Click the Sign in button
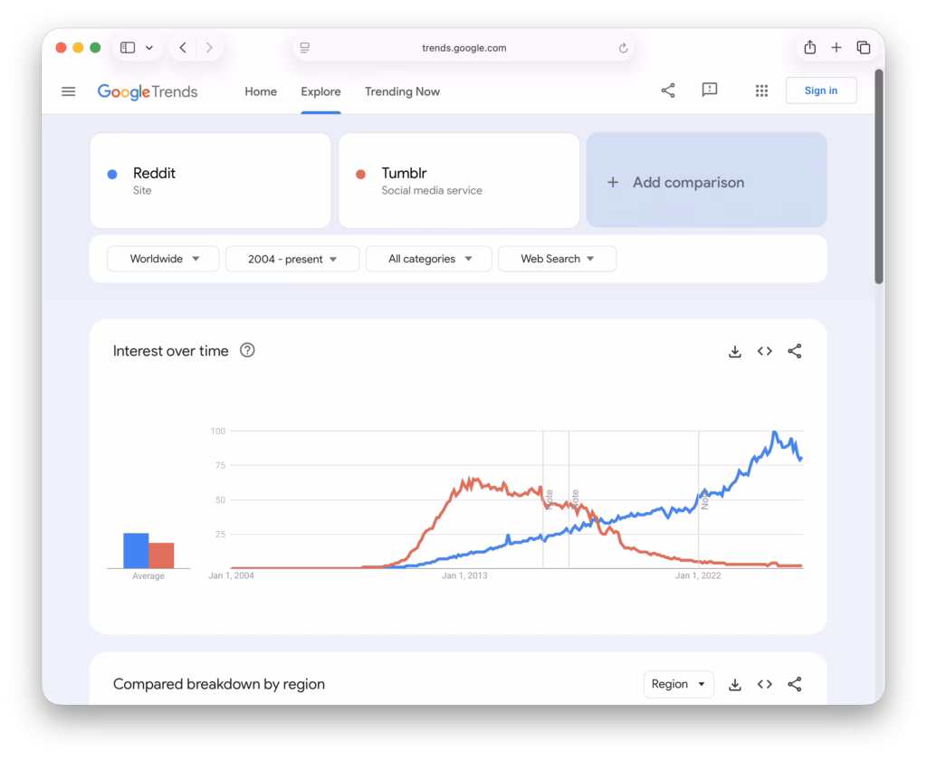Screen dimensions: 927x760 pos(820,90)
